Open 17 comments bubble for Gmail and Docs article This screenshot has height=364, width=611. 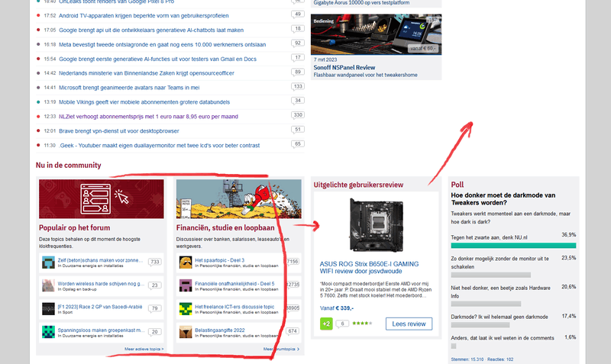(x=298, y=58)
